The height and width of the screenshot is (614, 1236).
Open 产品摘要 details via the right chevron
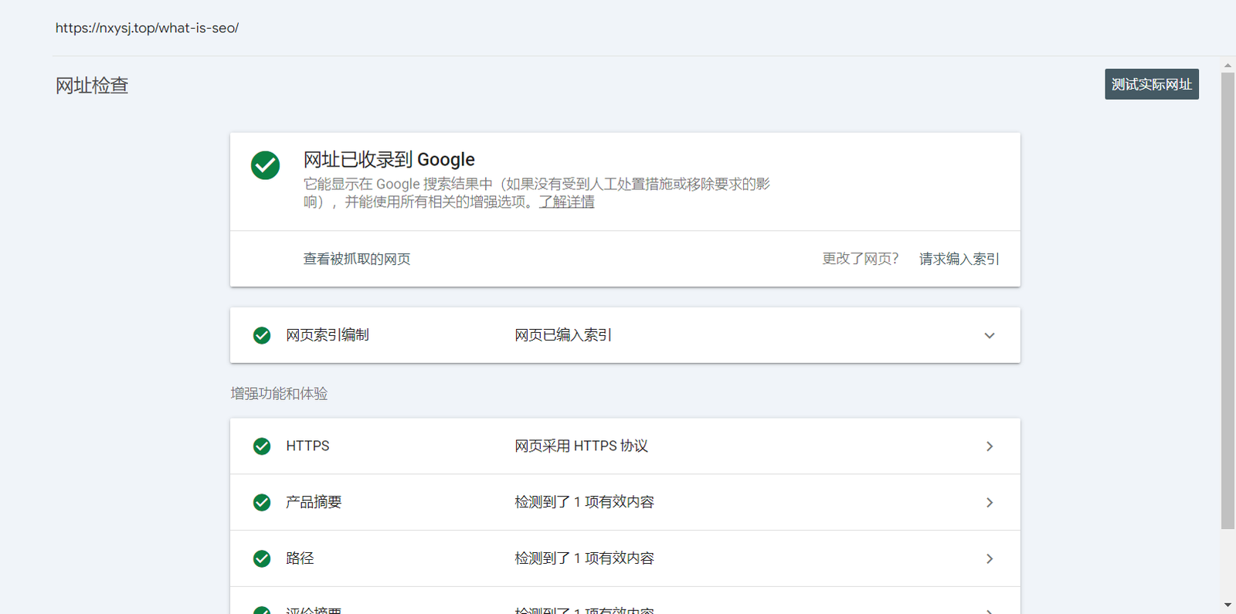click(x=989, y=503)
